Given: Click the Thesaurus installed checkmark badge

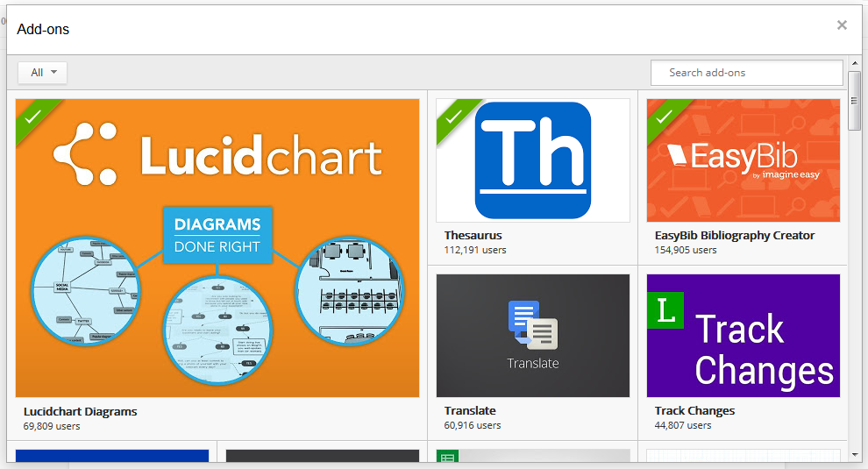Looking at the screenshot, I should pyautogui.click(x=454, y=117).
